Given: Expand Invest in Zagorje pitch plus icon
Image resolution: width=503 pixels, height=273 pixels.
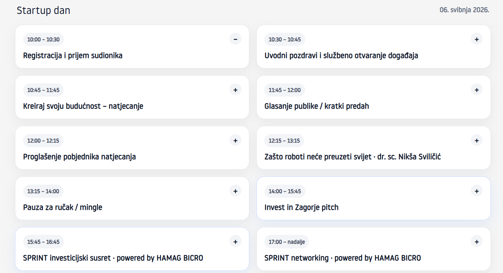Looking at the screenshot, I should (x=477, y=191).
